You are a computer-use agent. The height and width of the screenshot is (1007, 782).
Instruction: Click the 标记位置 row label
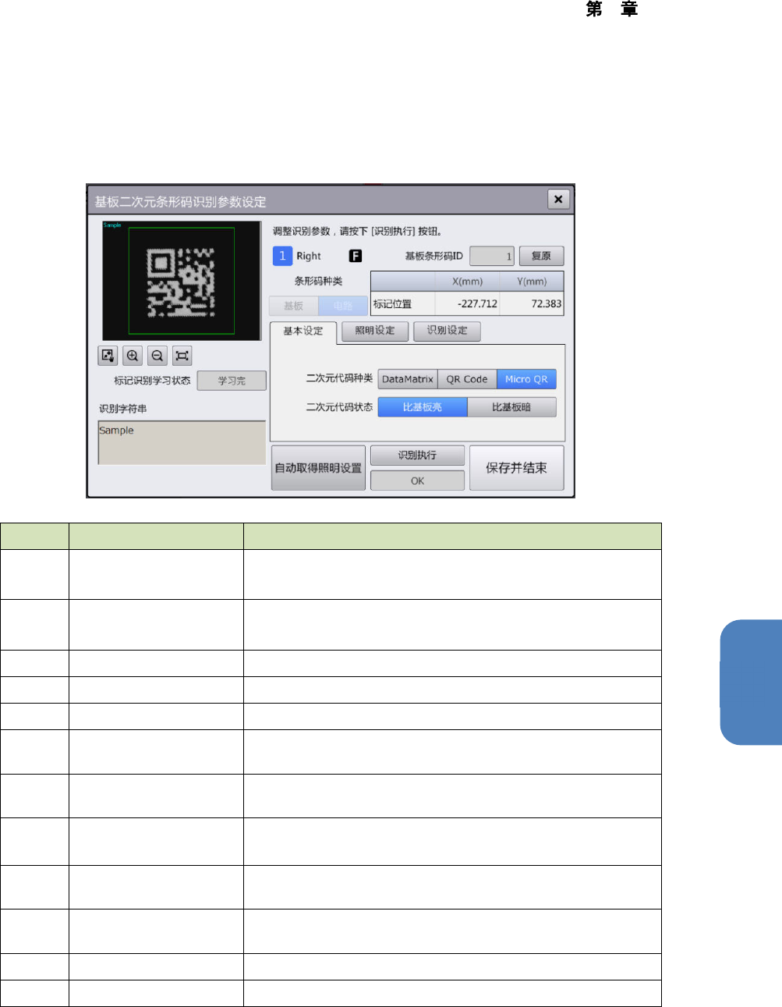click(x=392, y=304)
